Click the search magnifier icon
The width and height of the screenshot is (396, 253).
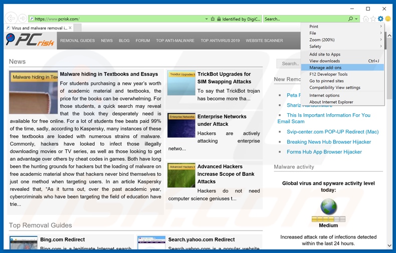pos(350,19)
